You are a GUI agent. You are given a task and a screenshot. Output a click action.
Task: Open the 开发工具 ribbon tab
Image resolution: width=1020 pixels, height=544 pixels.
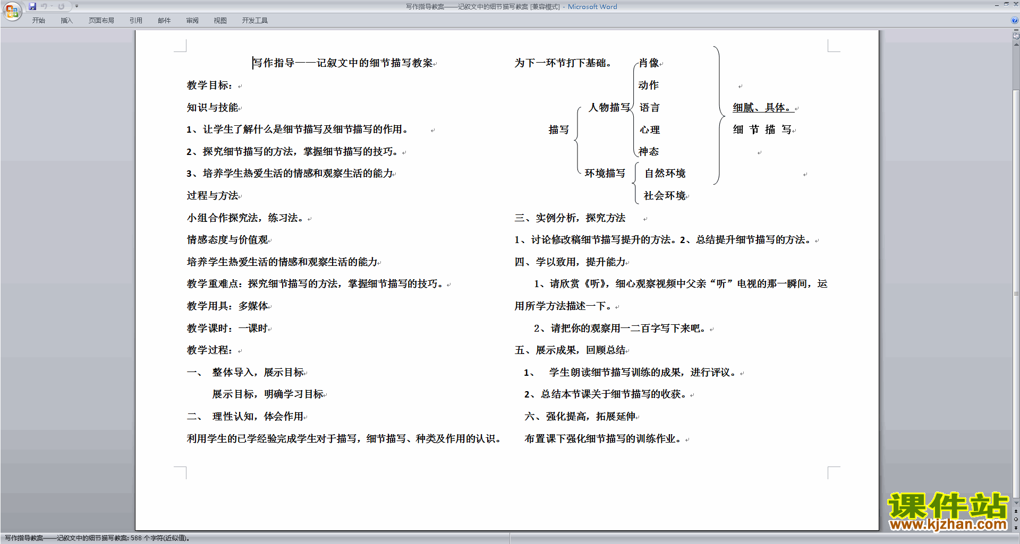pos(255,21)
